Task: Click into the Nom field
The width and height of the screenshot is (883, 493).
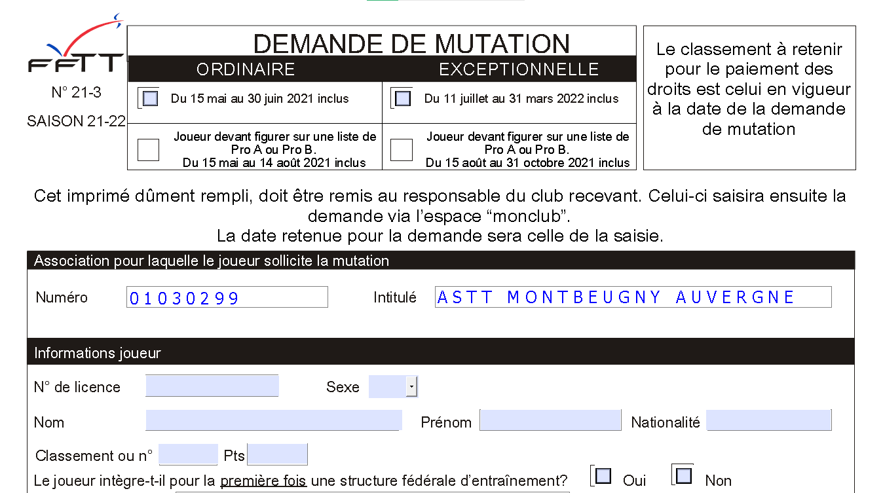Action: click(274, 420)
